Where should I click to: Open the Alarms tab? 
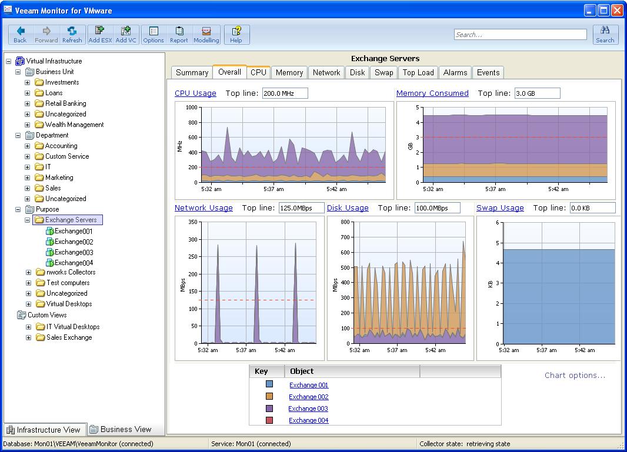[x=455, y=72]
